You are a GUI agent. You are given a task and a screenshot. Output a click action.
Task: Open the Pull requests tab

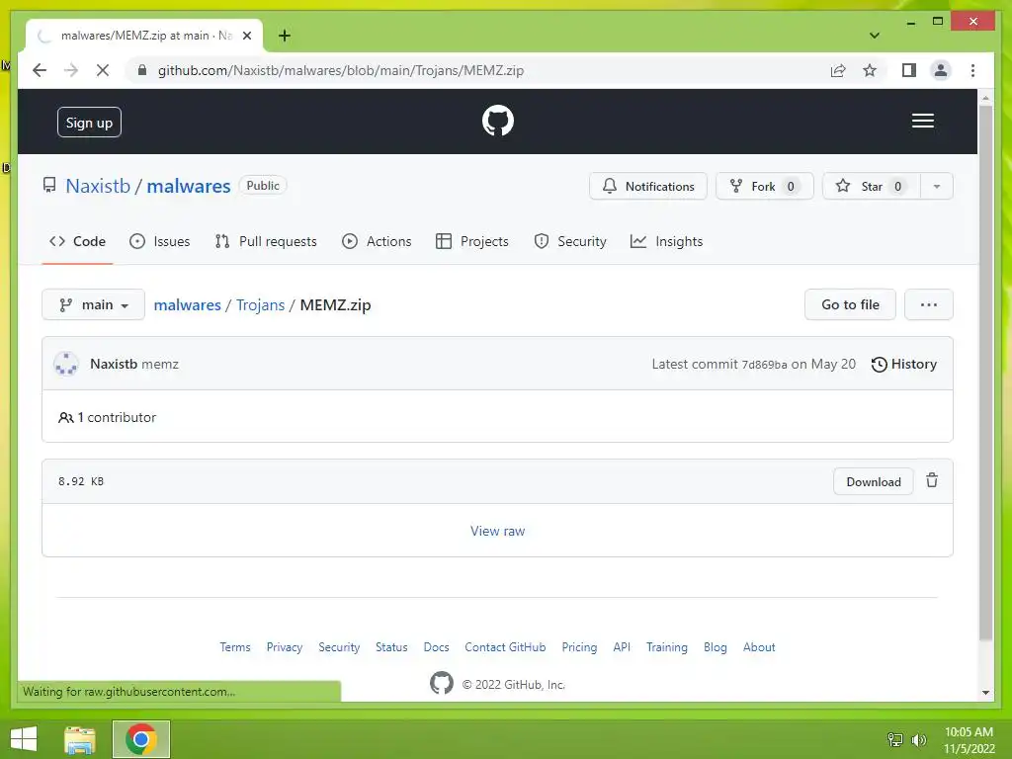tap(266, 241)
